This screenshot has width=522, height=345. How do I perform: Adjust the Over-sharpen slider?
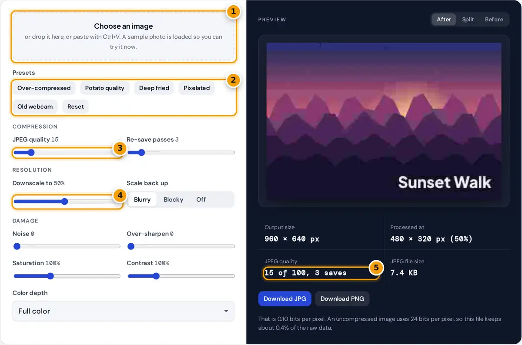[x=181, y=246]
